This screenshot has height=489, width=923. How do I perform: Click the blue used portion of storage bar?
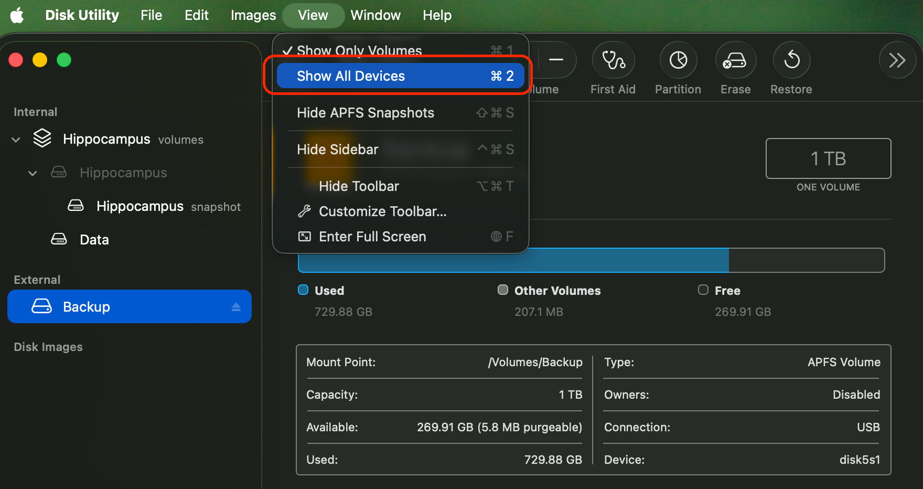pyautogui.click(x=513, y=260)
